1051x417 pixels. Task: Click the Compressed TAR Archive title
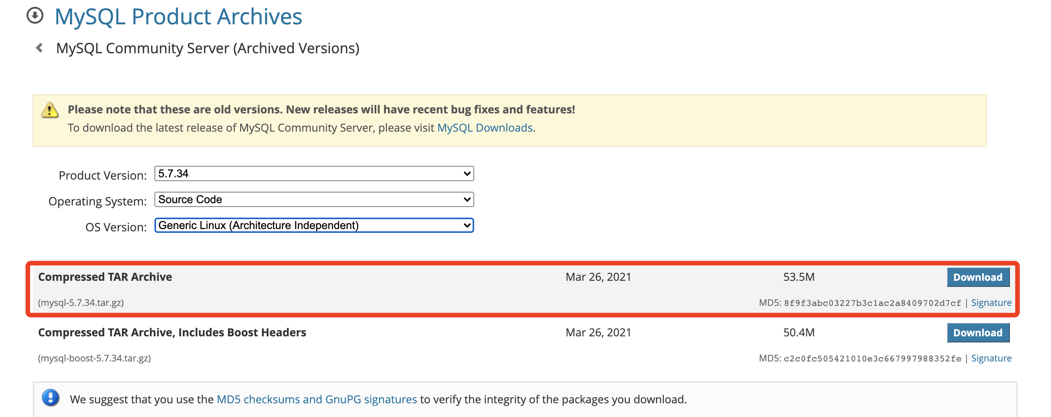pyautogui.click(x=105, y=277)
